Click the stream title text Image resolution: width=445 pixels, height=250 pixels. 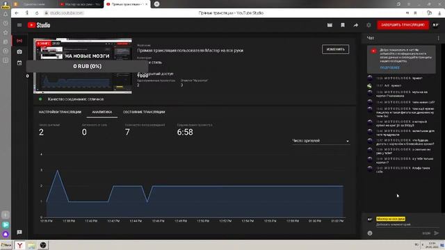(190, 51)
